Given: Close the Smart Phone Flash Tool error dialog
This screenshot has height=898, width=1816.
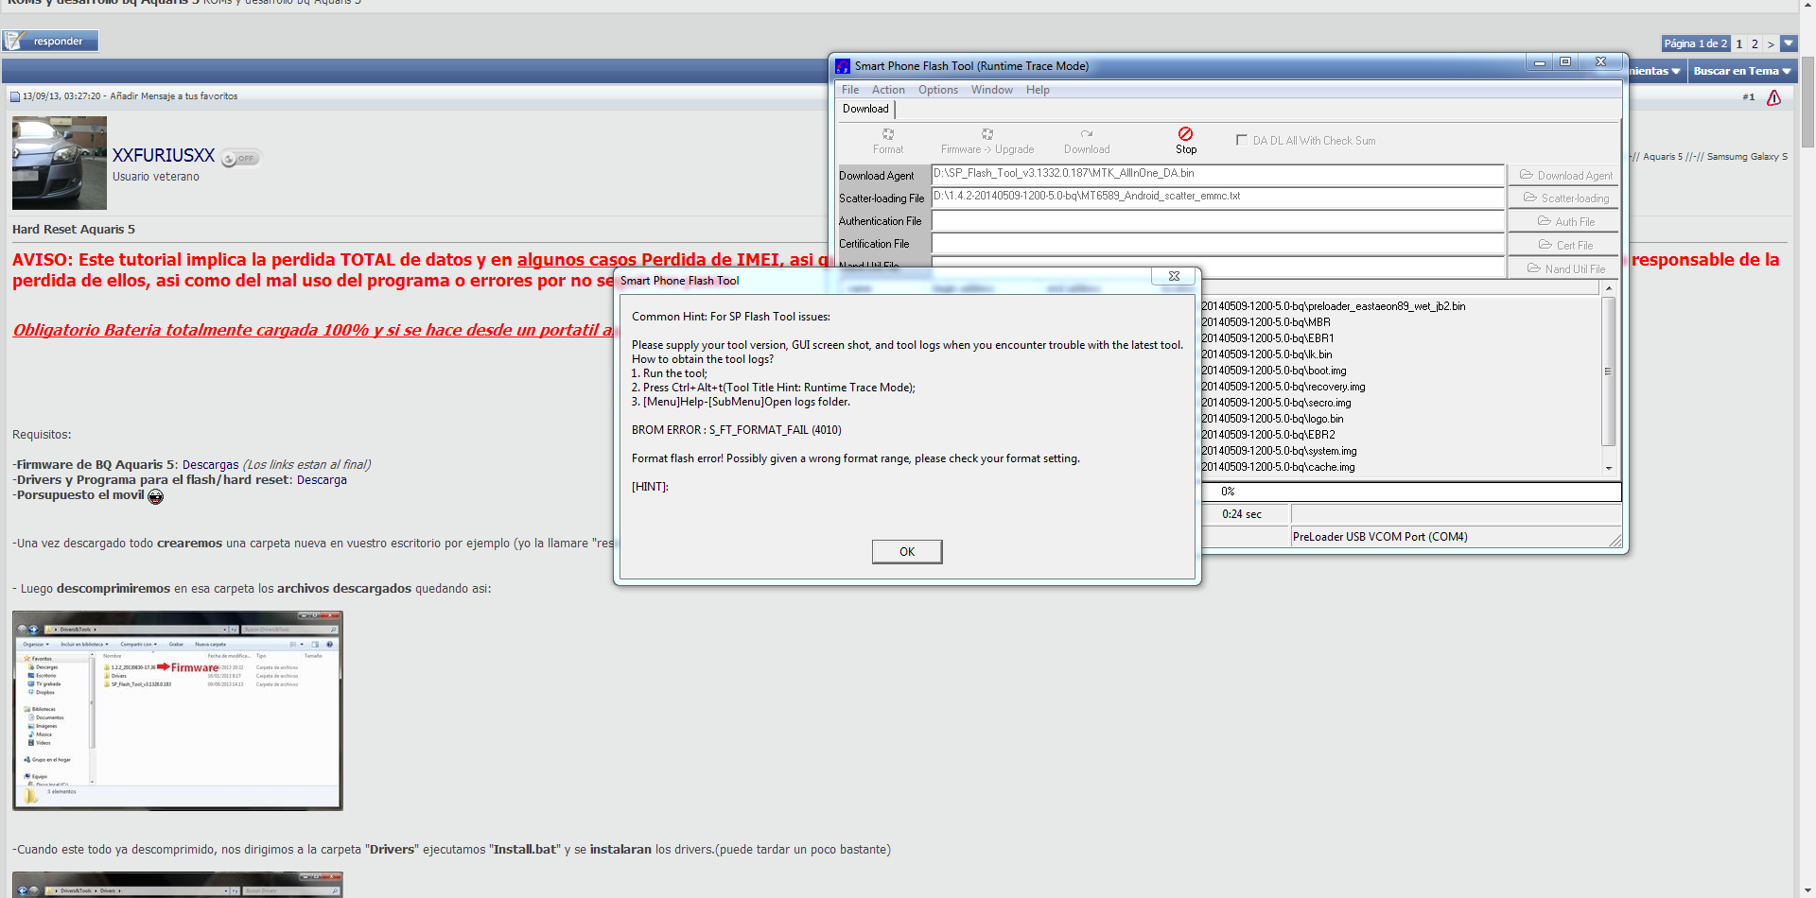Looking at the screenshot, I should (x=1174, y=276).
